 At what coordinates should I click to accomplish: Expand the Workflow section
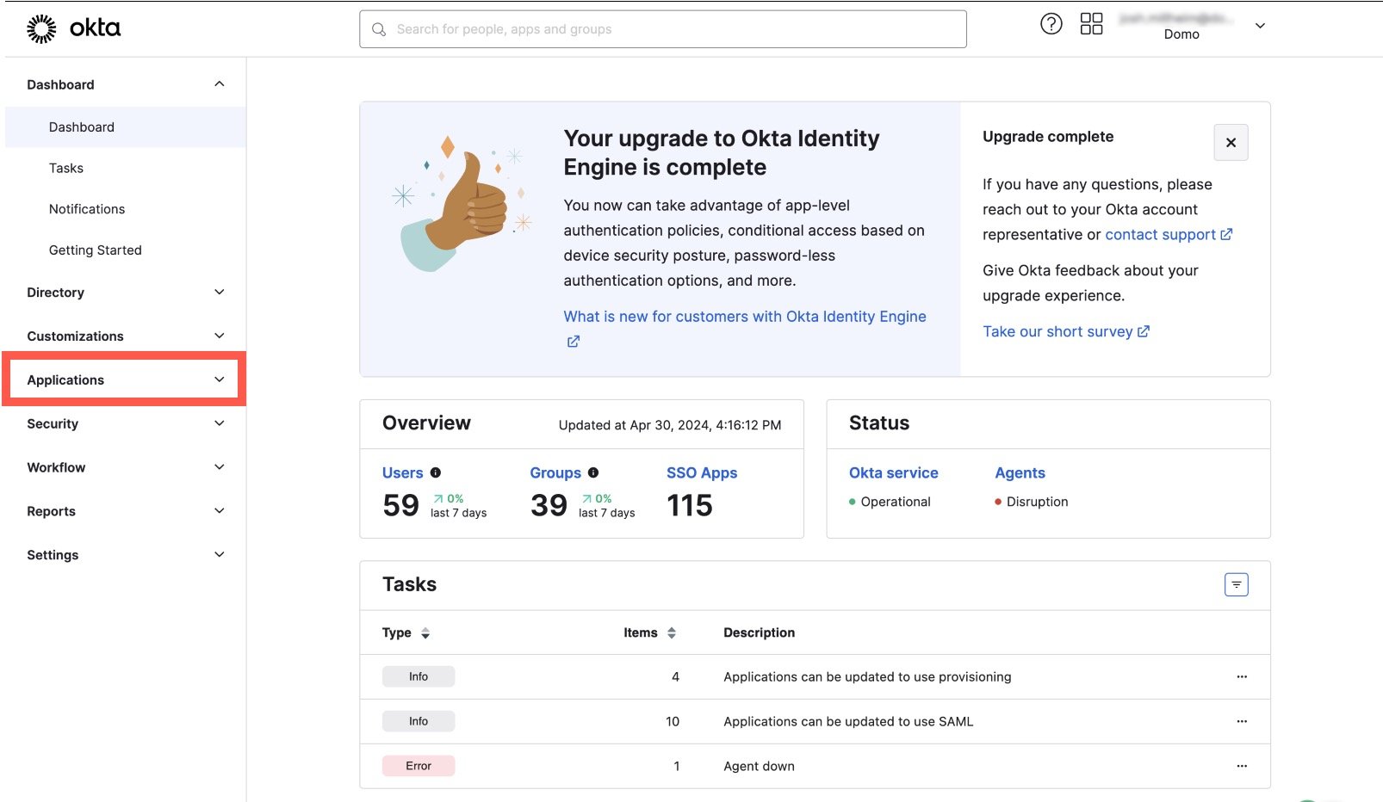coord(126,468)
